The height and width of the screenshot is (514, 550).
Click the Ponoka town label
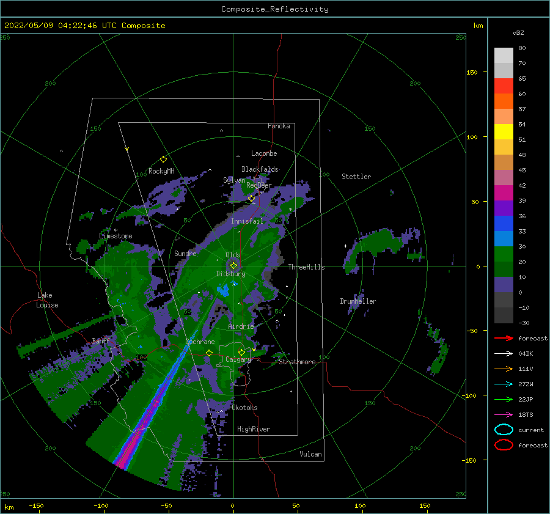[x=279, y=126]
